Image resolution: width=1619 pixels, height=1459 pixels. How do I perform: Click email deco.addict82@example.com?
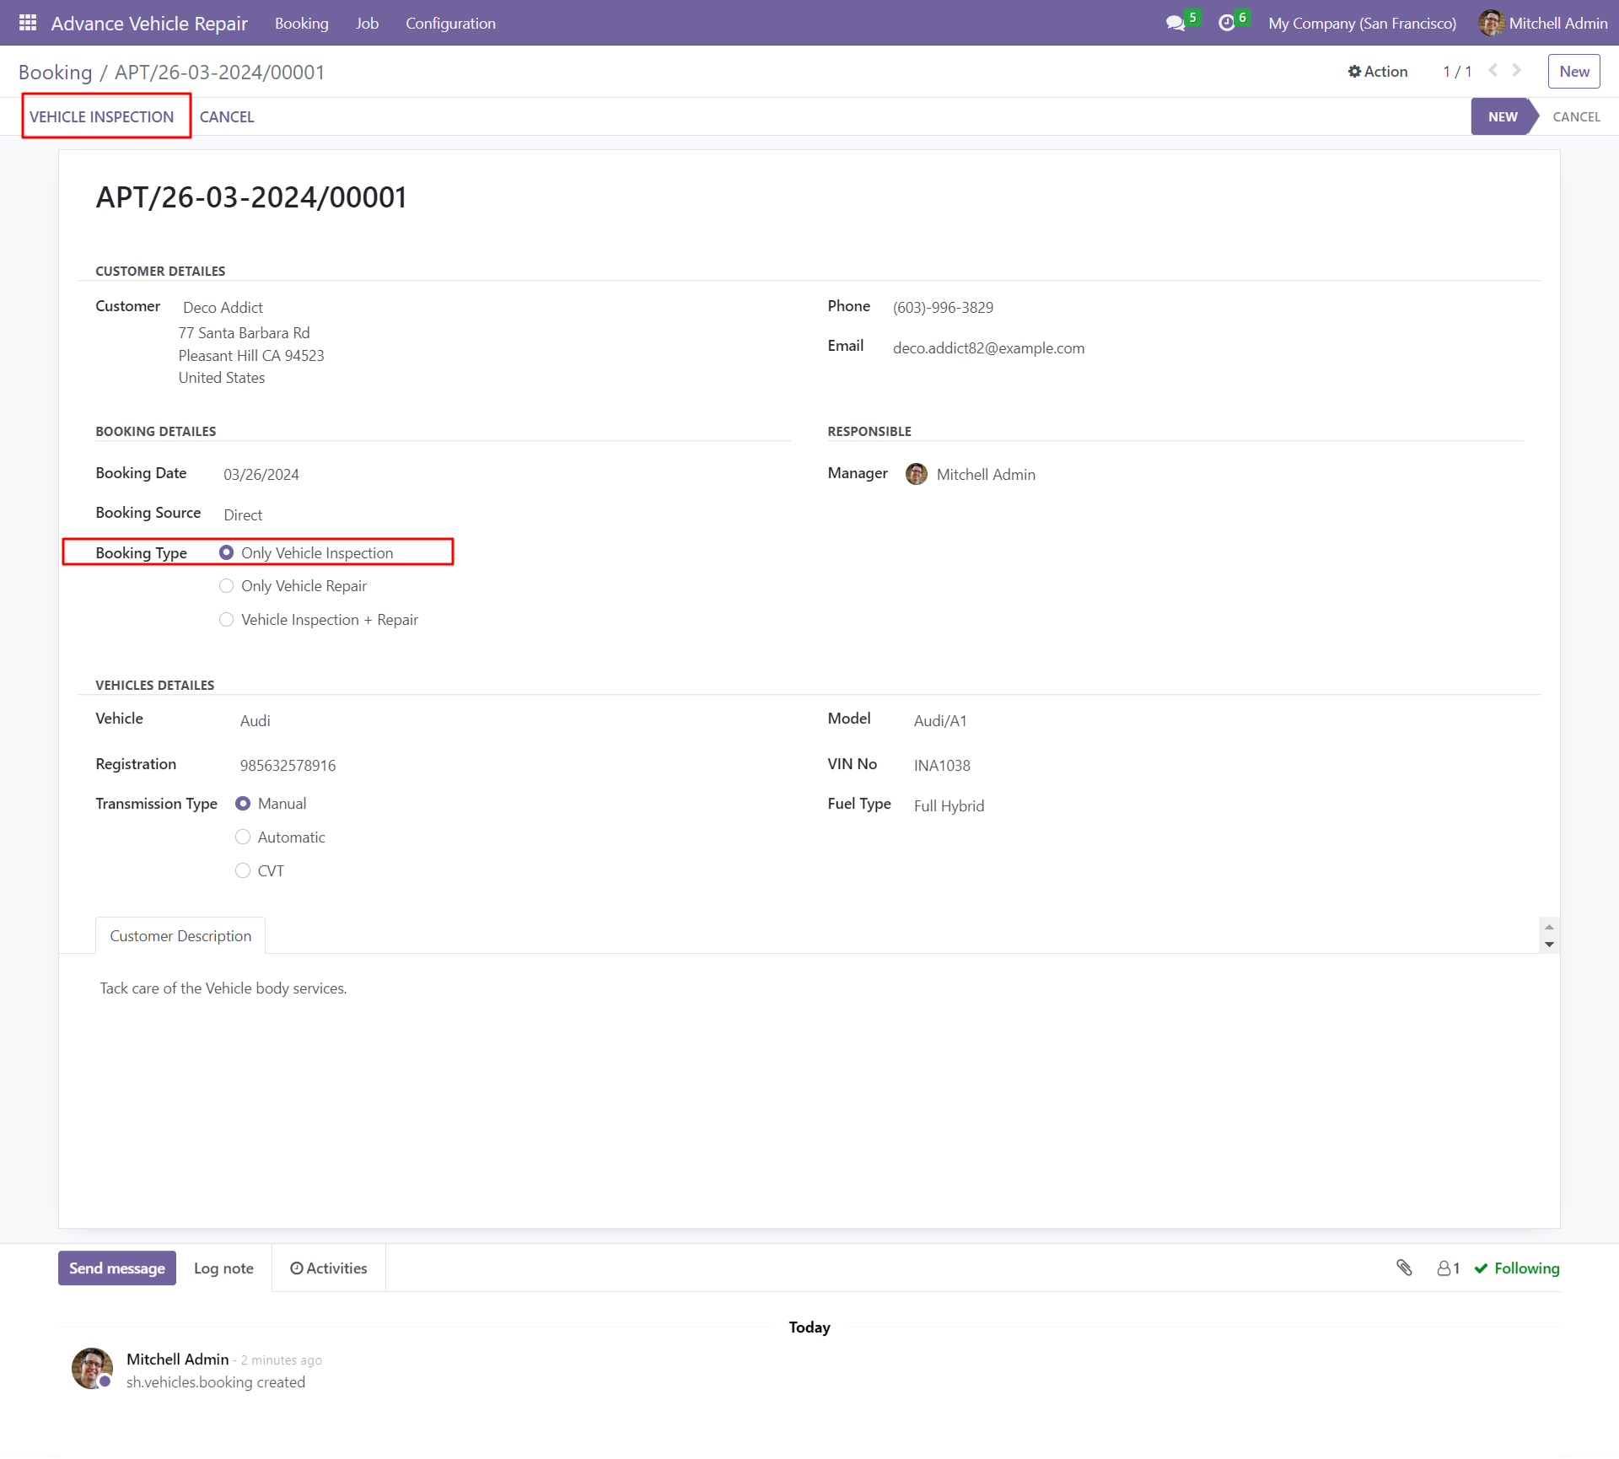(x=988, y=347)
